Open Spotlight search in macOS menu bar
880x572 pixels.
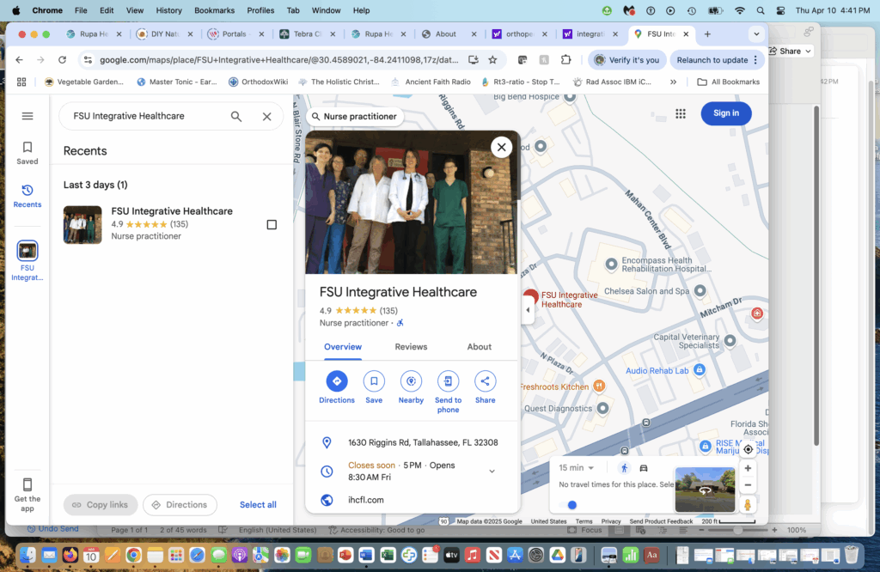point(760,10)
